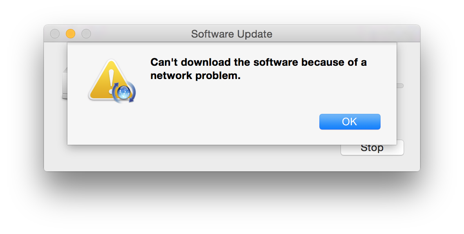
Task: Click the visible end of the progress bar
Action: [400, 86]
